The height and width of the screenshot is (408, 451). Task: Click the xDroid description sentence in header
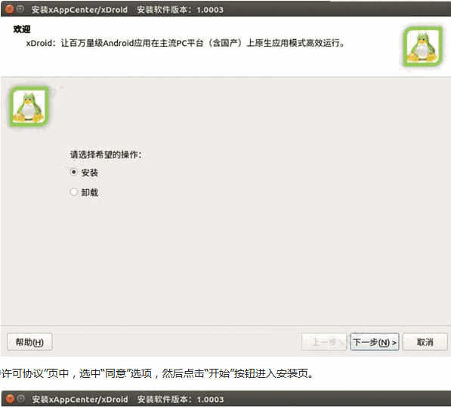point(185,43)
